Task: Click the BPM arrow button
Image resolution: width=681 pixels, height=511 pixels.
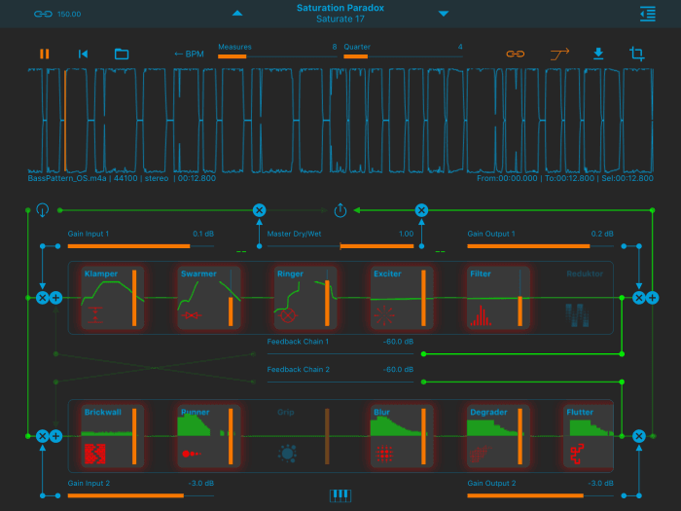Action: tap(189, 54)
